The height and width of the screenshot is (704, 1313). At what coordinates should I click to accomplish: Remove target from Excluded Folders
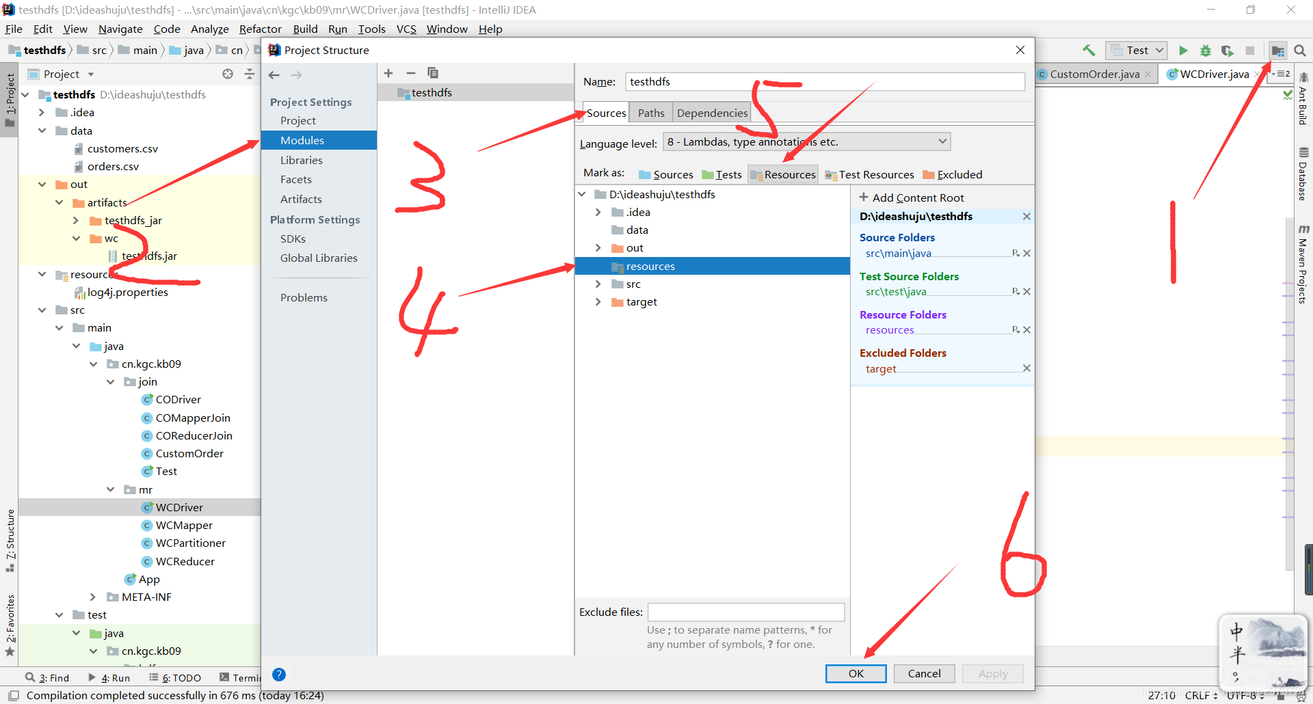point(1026,368)
